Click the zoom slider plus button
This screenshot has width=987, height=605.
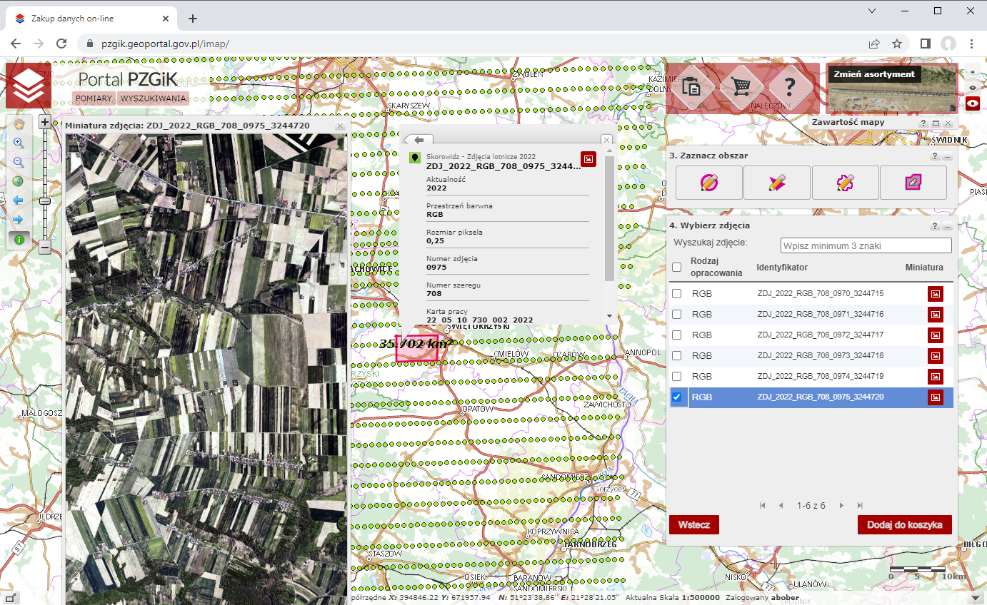coord(44,122)
